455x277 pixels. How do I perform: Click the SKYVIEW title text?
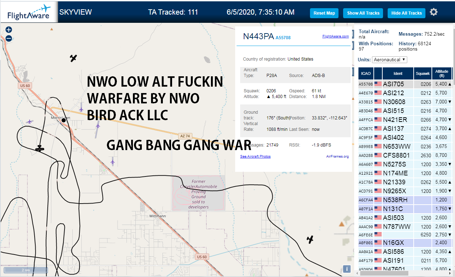pyautogui.click(x=76, y=12)
